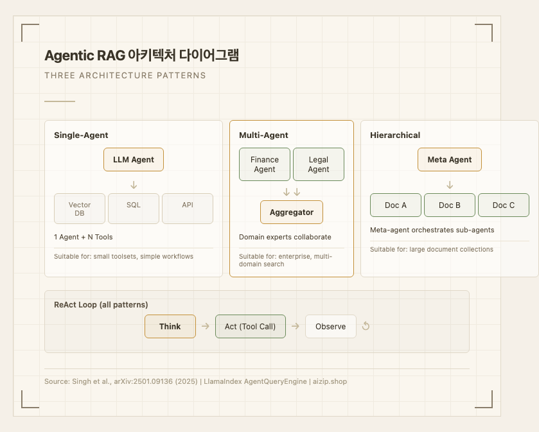The width and height of the screenshot is (539, 432).
Task: Select the LLM Agent node
Action: (x=134, y=160)
